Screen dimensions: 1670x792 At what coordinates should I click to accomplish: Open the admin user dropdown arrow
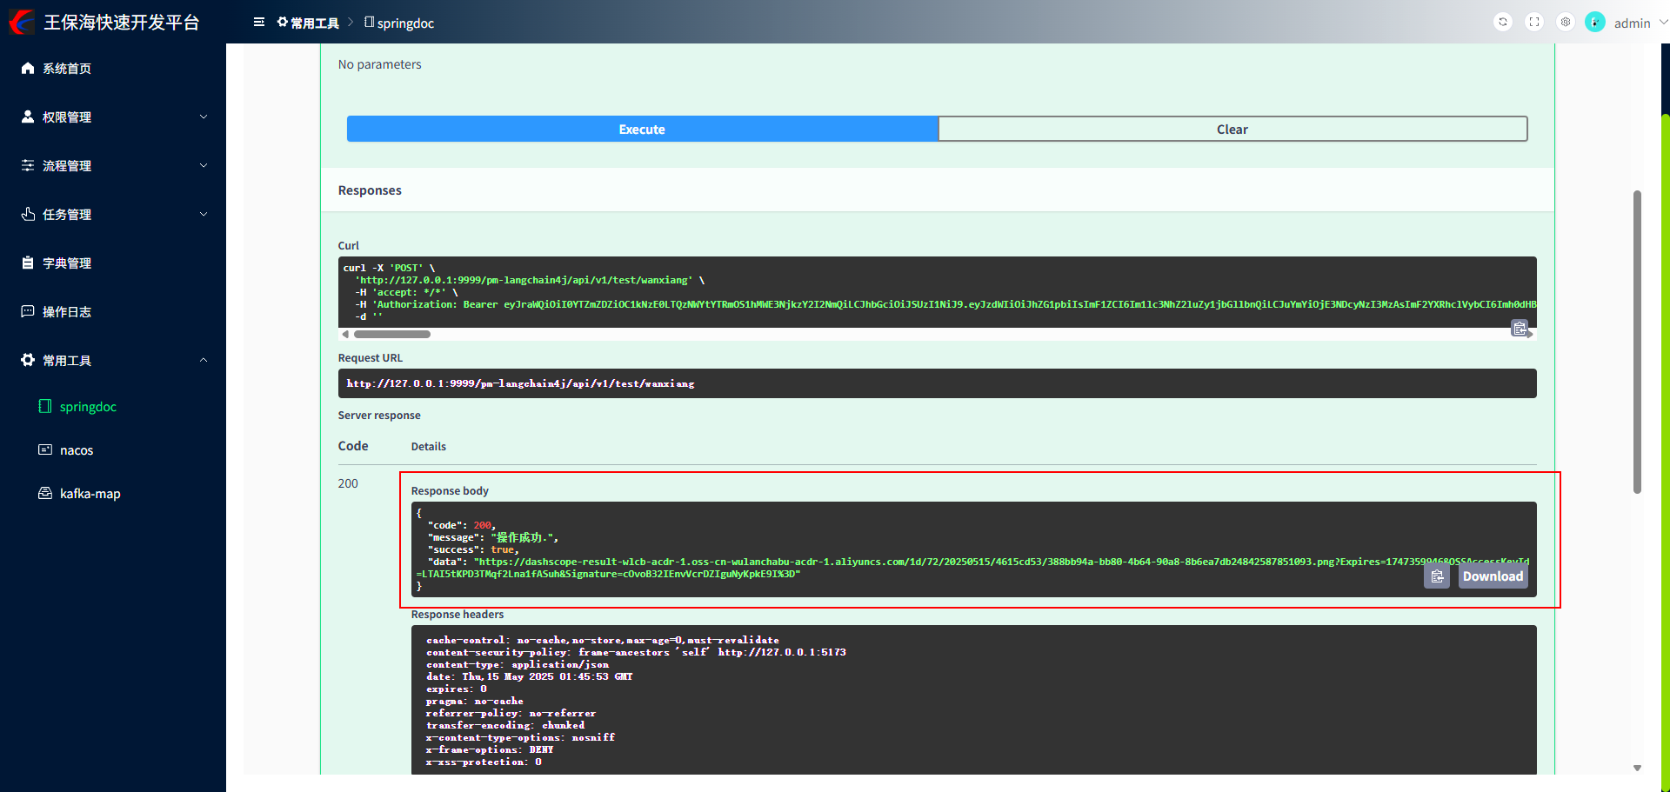pos(1663,23)
